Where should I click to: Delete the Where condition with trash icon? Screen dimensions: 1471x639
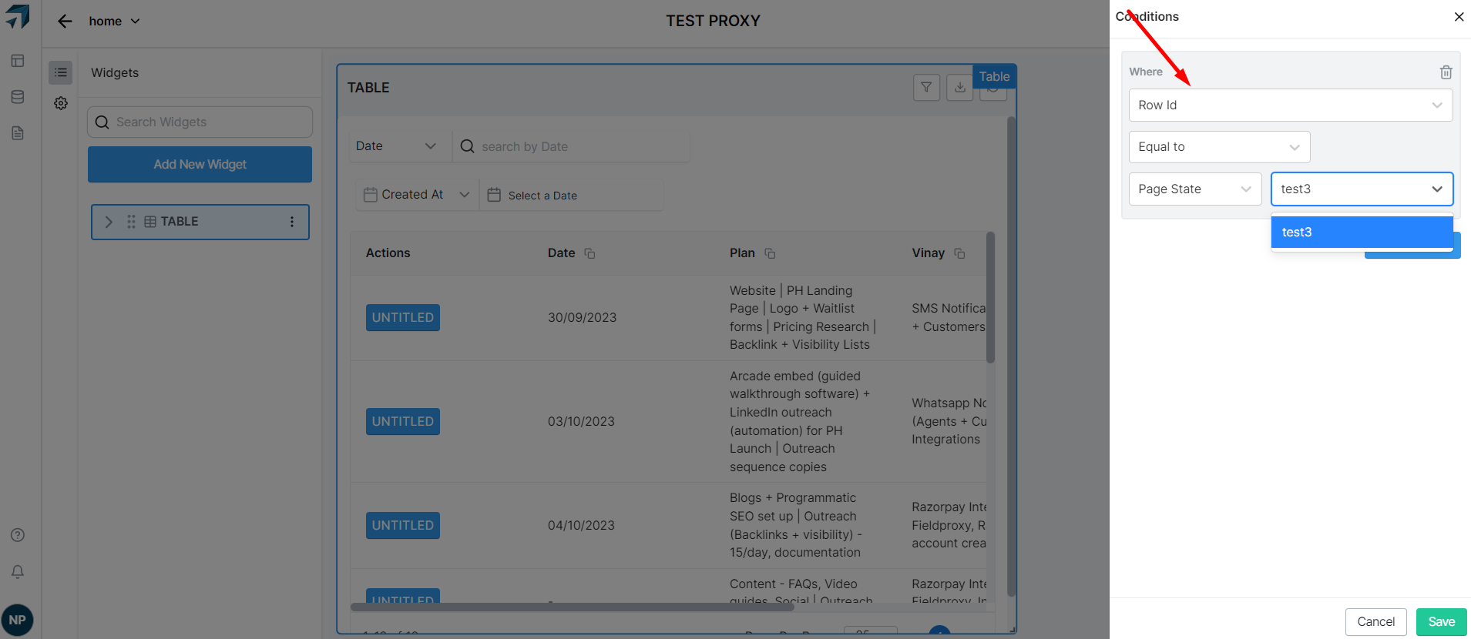pos(1446,72)
